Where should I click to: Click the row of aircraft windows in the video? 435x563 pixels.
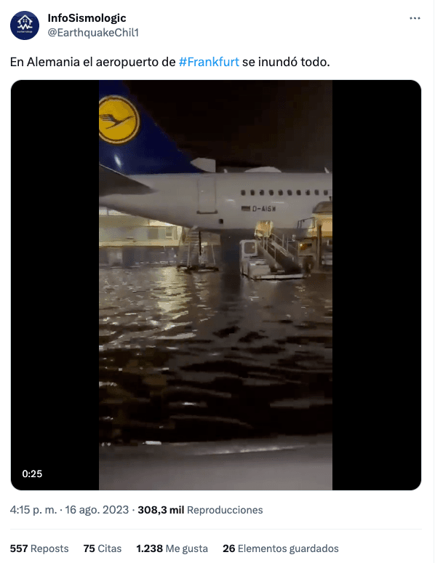284,193
